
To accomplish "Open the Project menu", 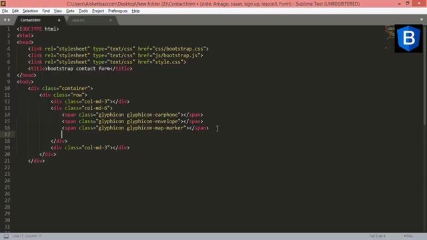I will click(98, 11).
